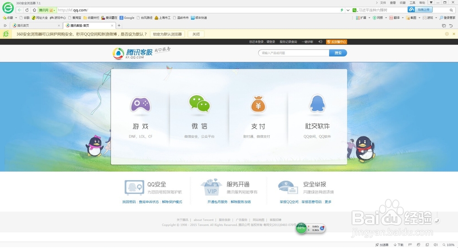Click the police cap 安全举报 icon
The height and width of the screenshot is (248, 458).
[x=288, y=187]
